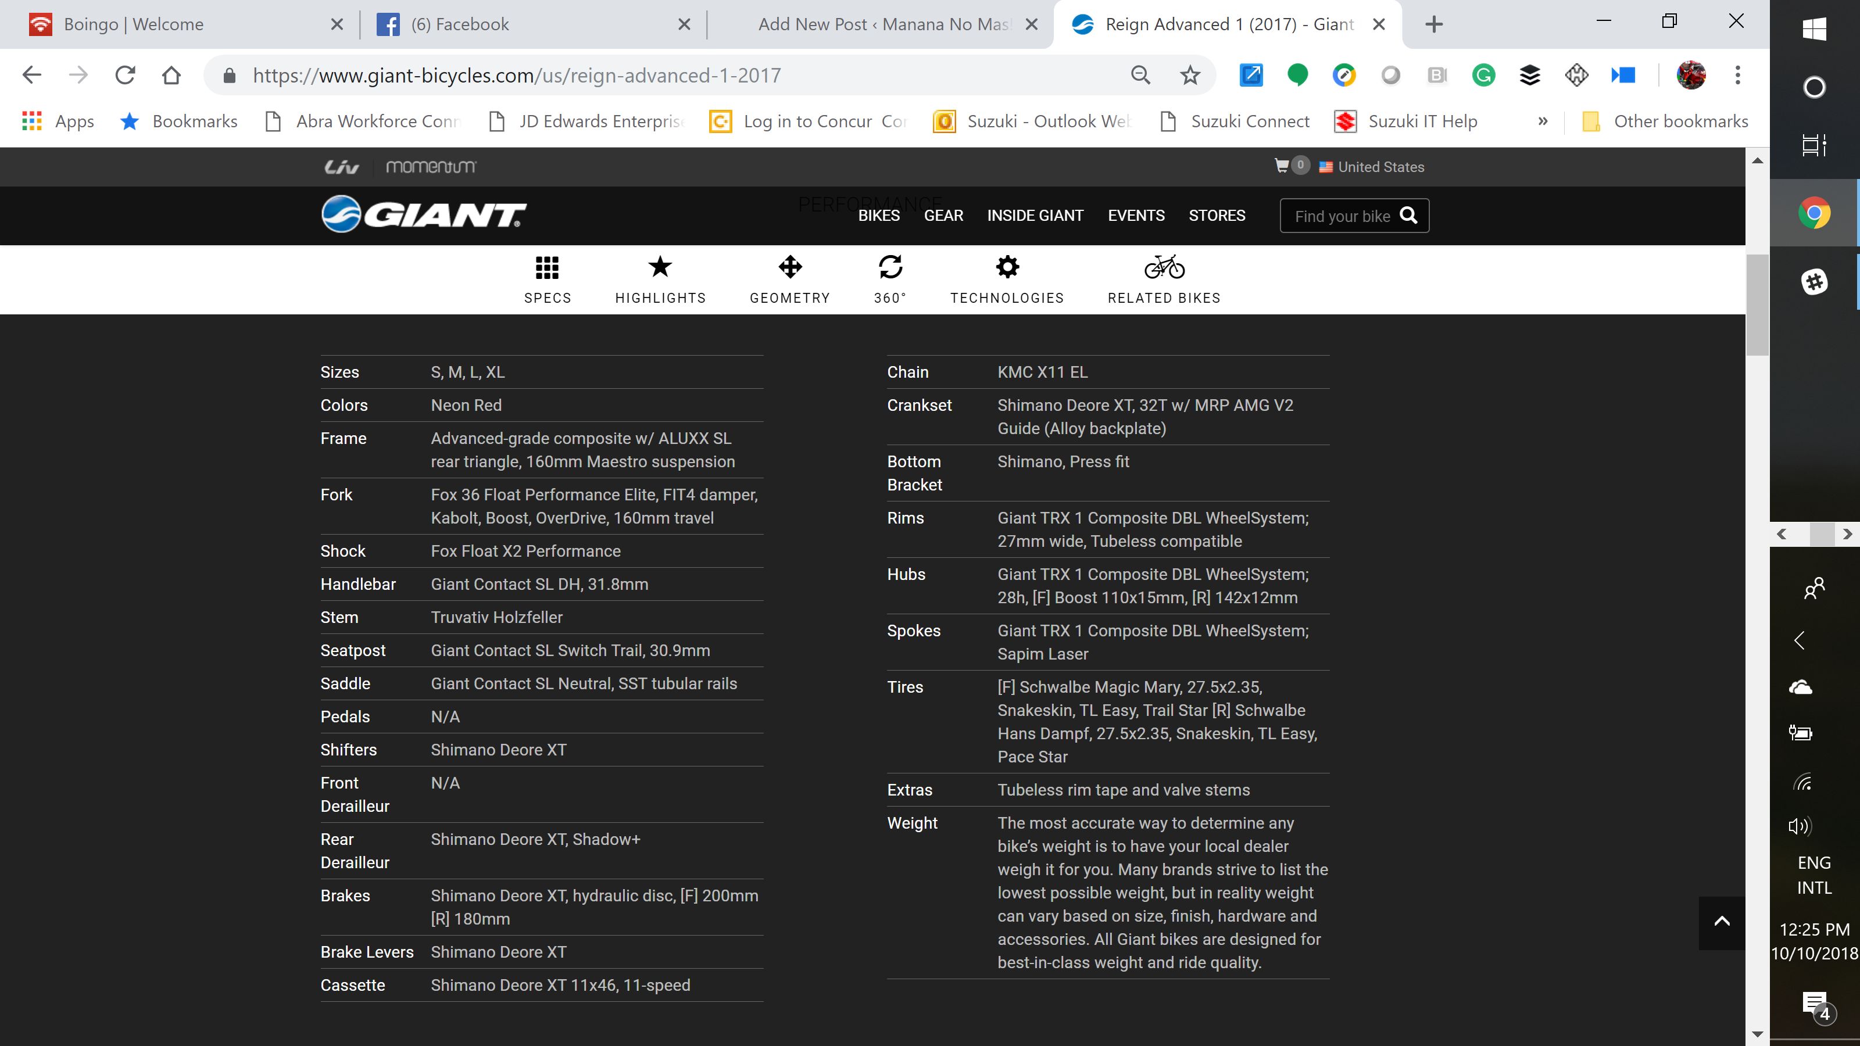Click the page vertical scrollbar thumb
This screenshot has height=1046, width=1860.
pyautogui.click(x=1758, y=305)
